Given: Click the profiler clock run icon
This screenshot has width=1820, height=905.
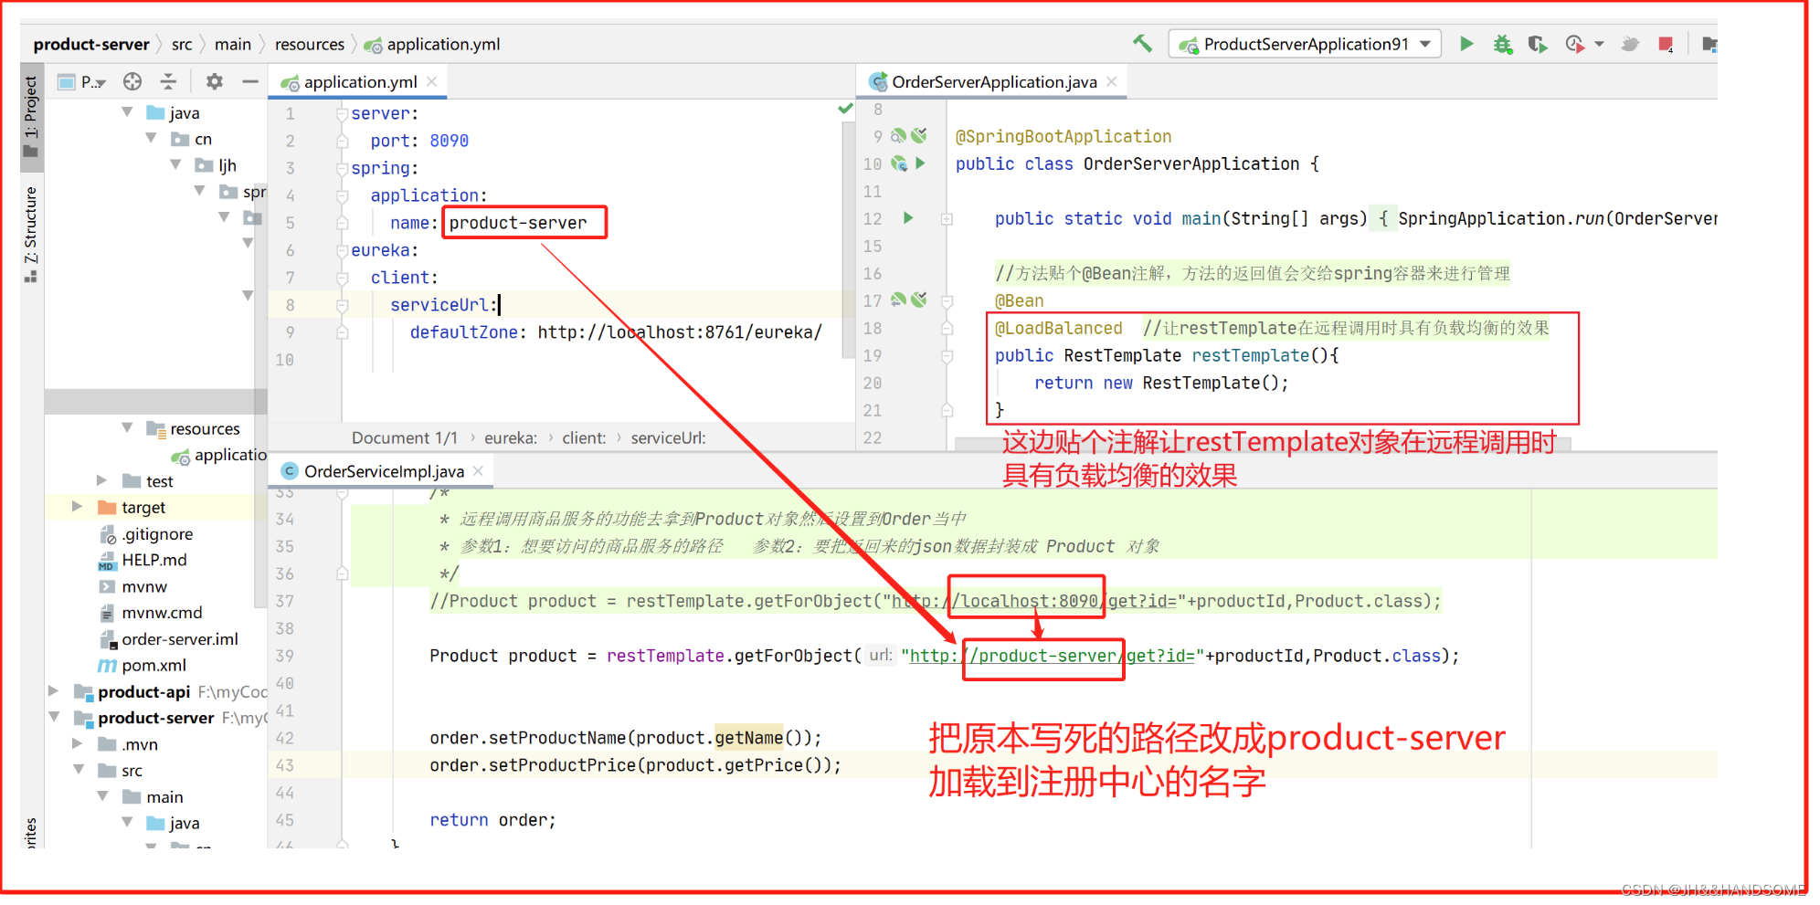Looking at the screenshot, I should tap(1574, 44).
